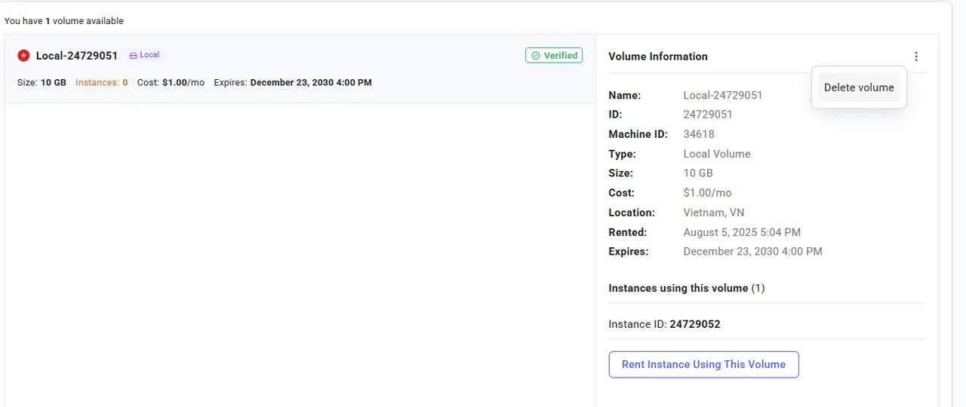Click the Rented date August 5, 2025
The height and width of the screenshot is (407, 966).
742,232
